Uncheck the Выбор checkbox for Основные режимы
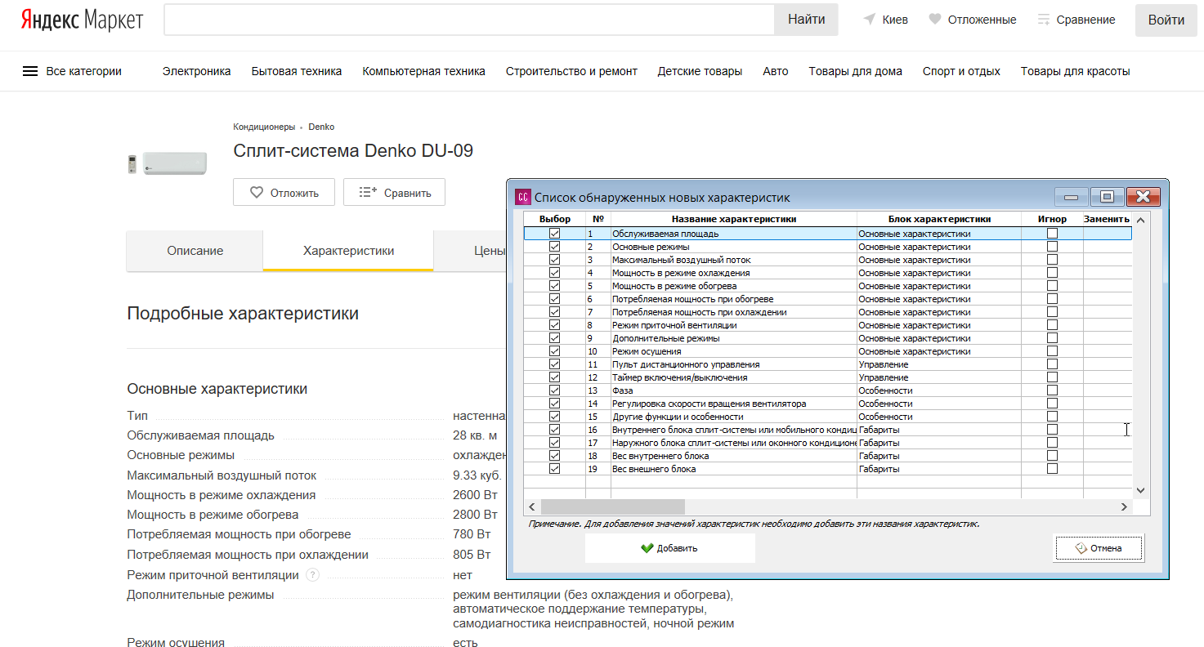 coord(555,247)
